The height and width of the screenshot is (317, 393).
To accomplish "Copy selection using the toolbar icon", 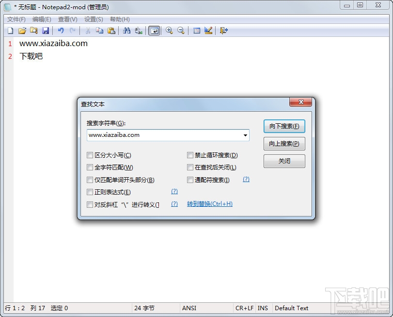I will [x=100, y=31].
